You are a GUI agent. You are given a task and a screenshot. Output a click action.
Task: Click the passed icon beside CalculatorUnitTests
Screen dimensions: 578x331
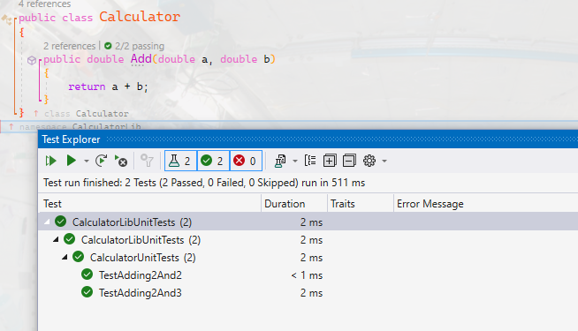78,257
